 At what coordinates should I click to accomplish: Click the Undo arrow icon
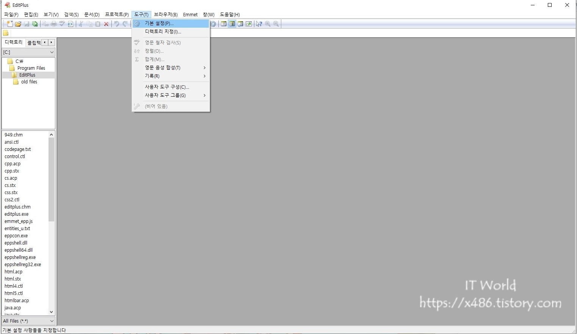coord(117,24)
